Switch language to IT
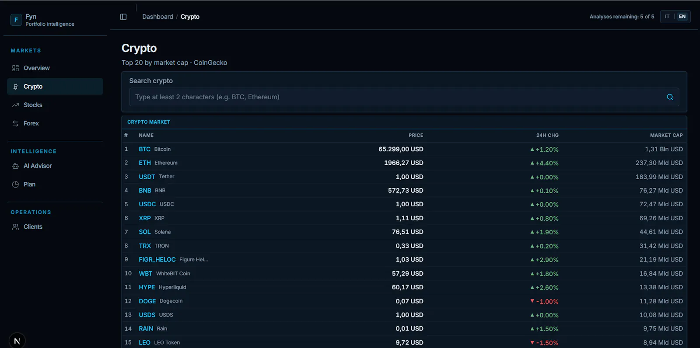700x348 pixels. 667,17
